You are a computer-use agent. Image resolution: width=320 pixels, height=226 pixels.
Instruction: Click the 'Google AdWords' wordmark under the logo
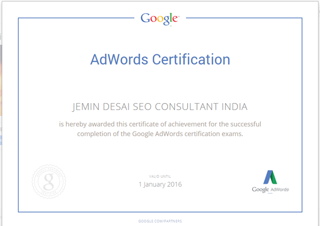pos(270,190)
